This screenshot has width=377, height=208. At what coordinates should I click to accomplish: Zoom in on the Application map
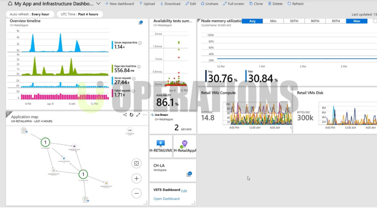(x=136, y=179)
